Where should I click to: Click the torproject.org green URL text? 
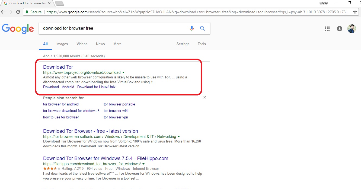(x=82, y=72)
